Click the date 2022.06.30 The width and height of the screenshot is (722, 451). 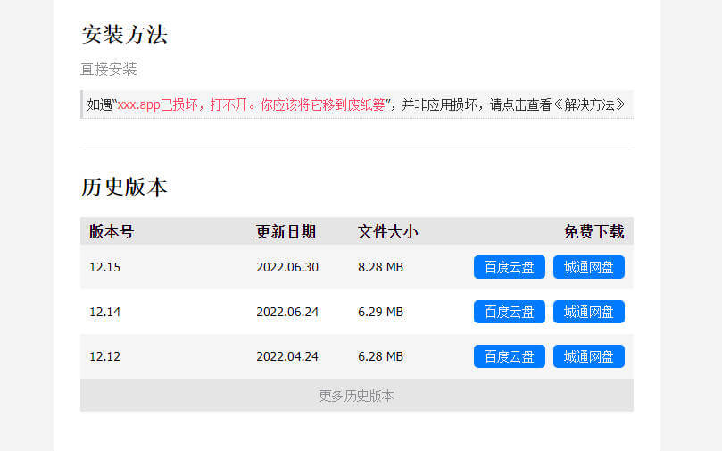click(x=287, y=267)
